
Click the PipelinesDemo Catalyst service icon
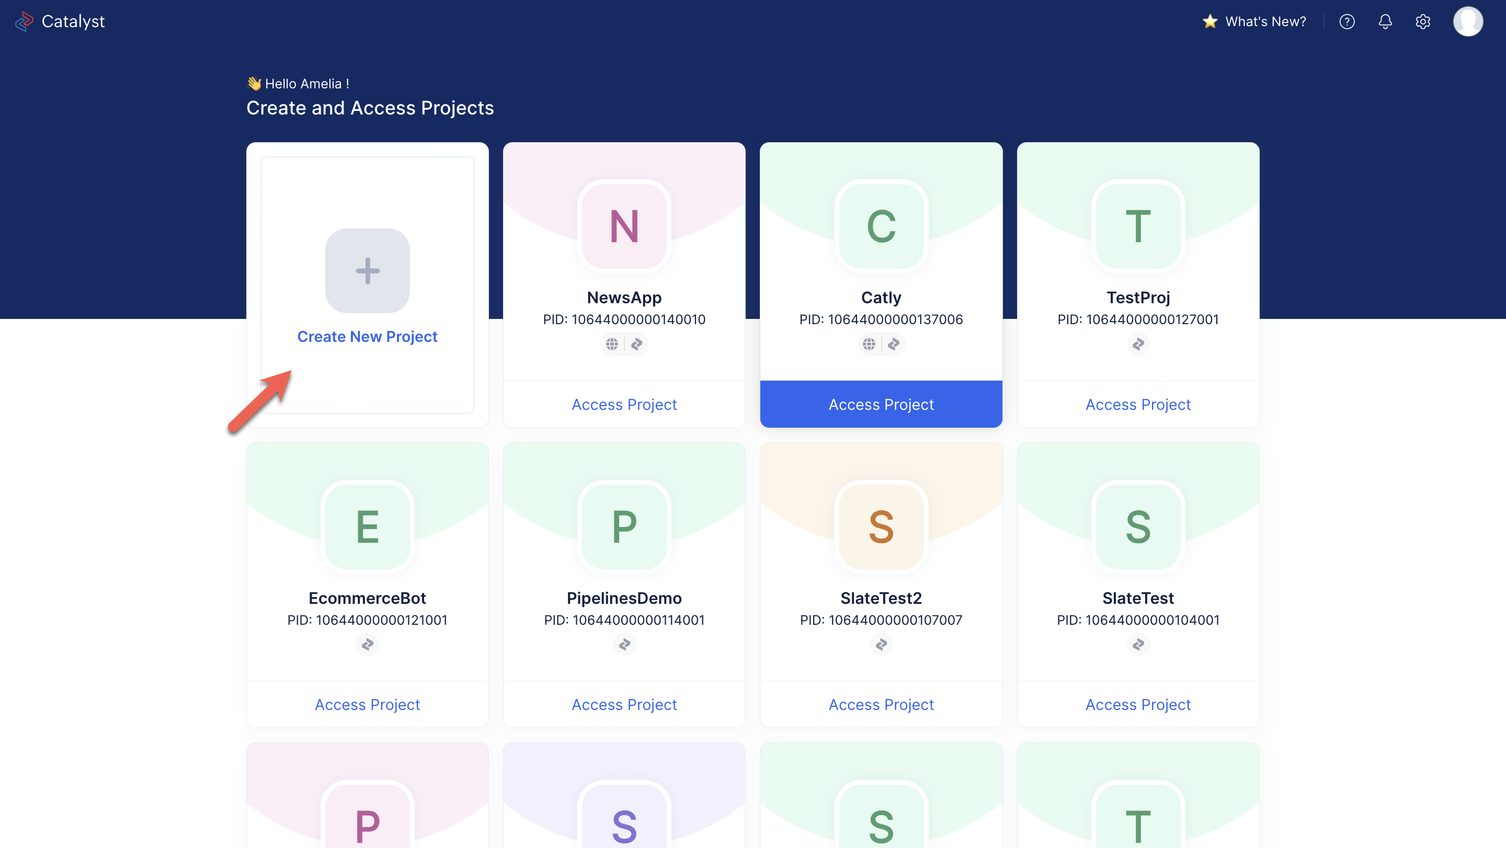click(624, 645)
